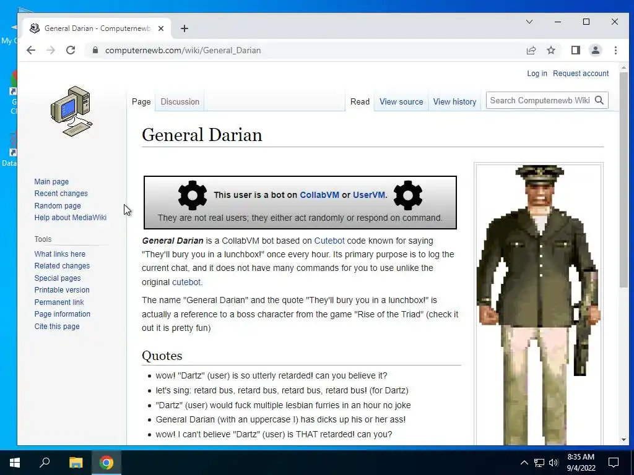The image size is (634, 475).
Task: Close the General Darian browser tab
Action: [x=161, y=28]
